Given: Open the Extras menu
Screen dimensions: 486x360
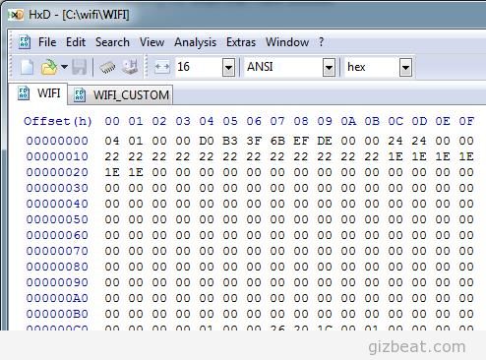Looking at the screenshot, I should 241,42.
